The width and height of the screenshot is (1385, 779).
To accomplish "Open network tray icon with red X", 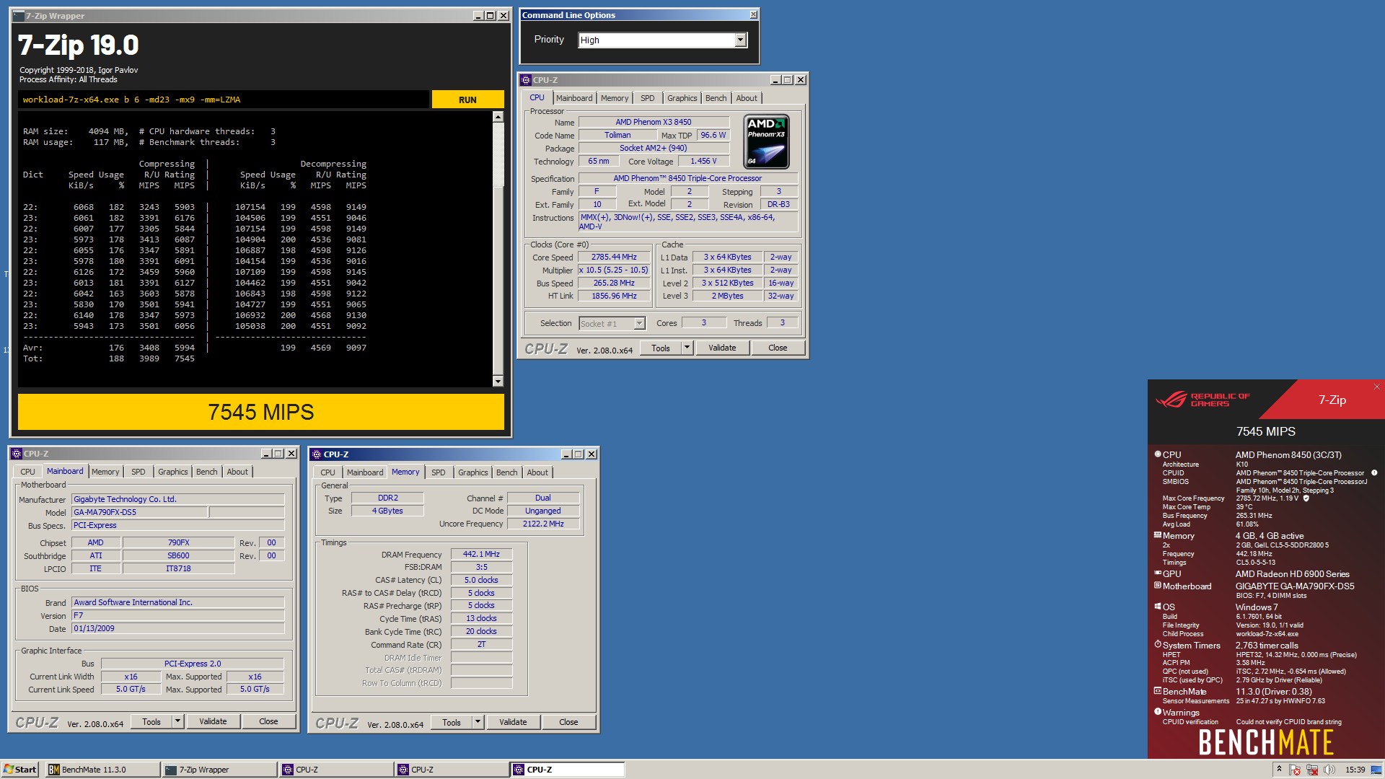I will [1312, 770].
